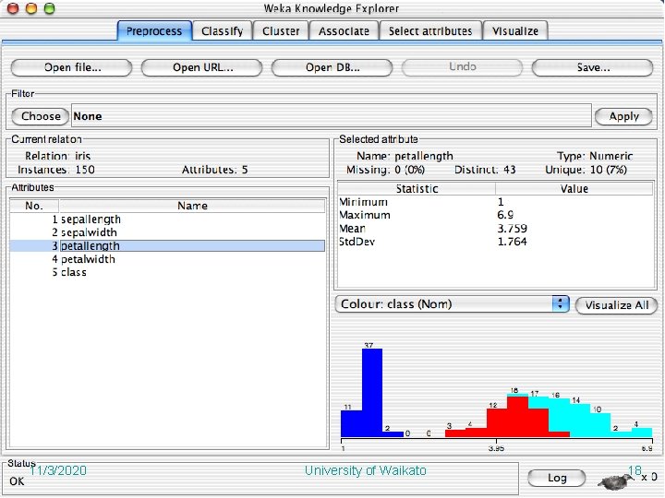Click the Weka bird status icon
Image resolution: width=665 pixels, height=498 pixels.
pyautogui.click(x=617, y=480)
